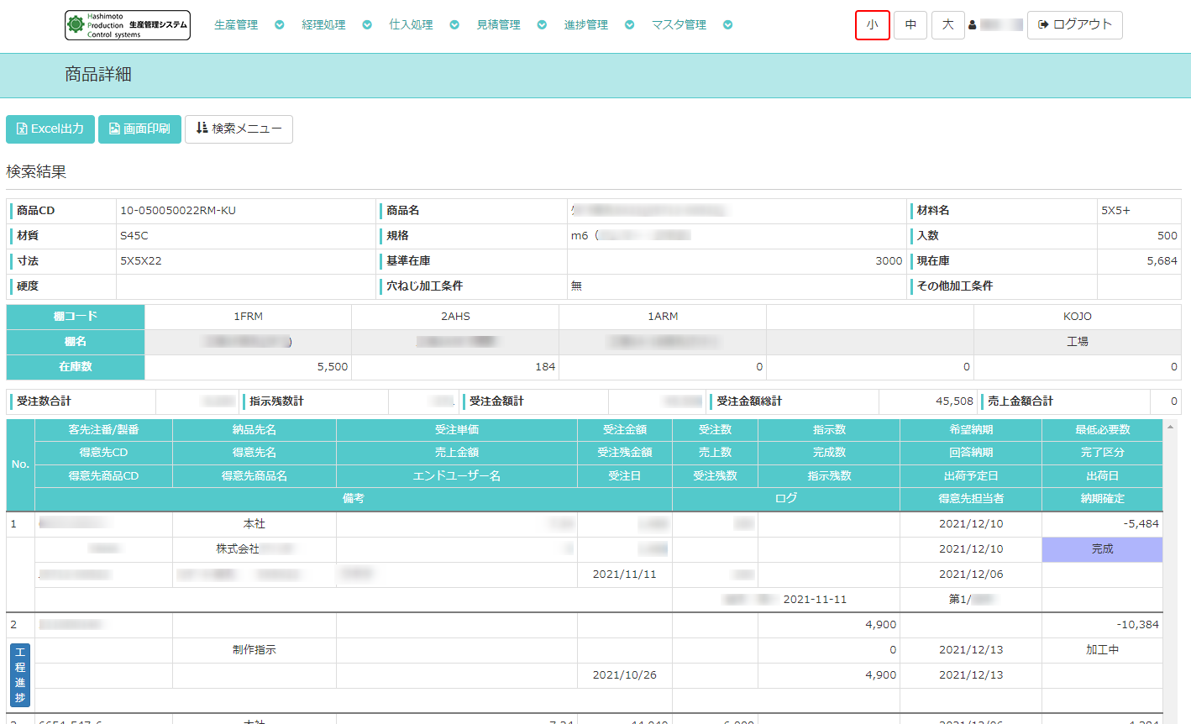The height and width of the screenshot is (724, 1191).
Task: Open the 検索メニュー search menu
Action: click(x=239, y=129)
